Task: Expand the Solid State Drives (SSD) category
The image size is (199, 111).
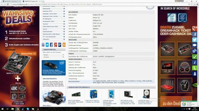Action: 64,27
